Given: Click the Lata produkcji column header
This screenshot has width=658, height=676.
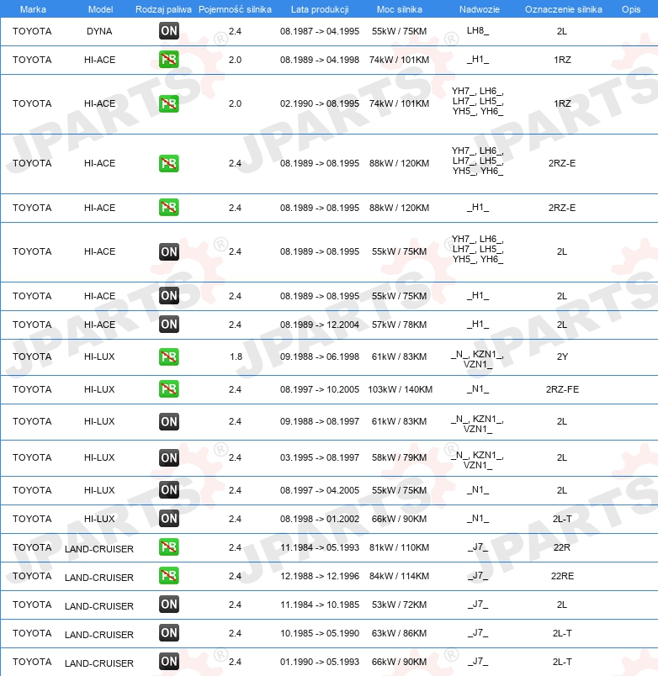Looking at the screenshot, I should tap(320, 9).
